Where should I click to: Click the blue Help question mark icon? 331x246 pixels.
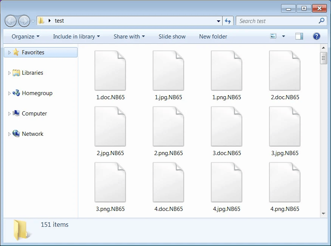point(317,37)
